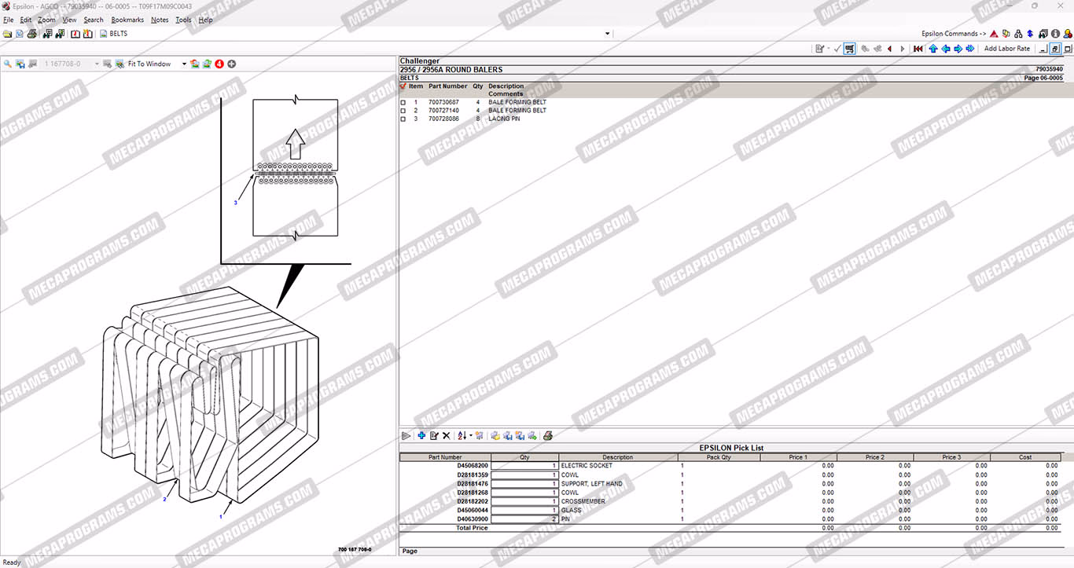This screenshot has width=1074, height=568.
Task: Tick checkbox for part 700727140
Action: click(403, 111)
